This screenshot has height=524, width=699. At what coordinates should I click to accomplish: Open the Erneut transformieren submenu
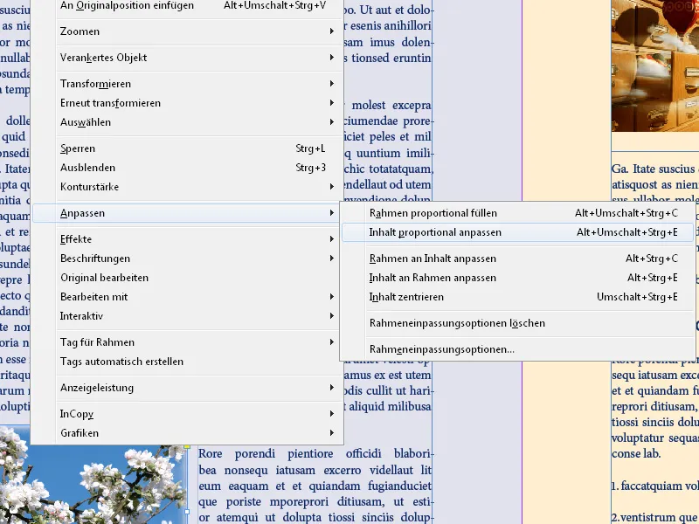tap(187, 103)
